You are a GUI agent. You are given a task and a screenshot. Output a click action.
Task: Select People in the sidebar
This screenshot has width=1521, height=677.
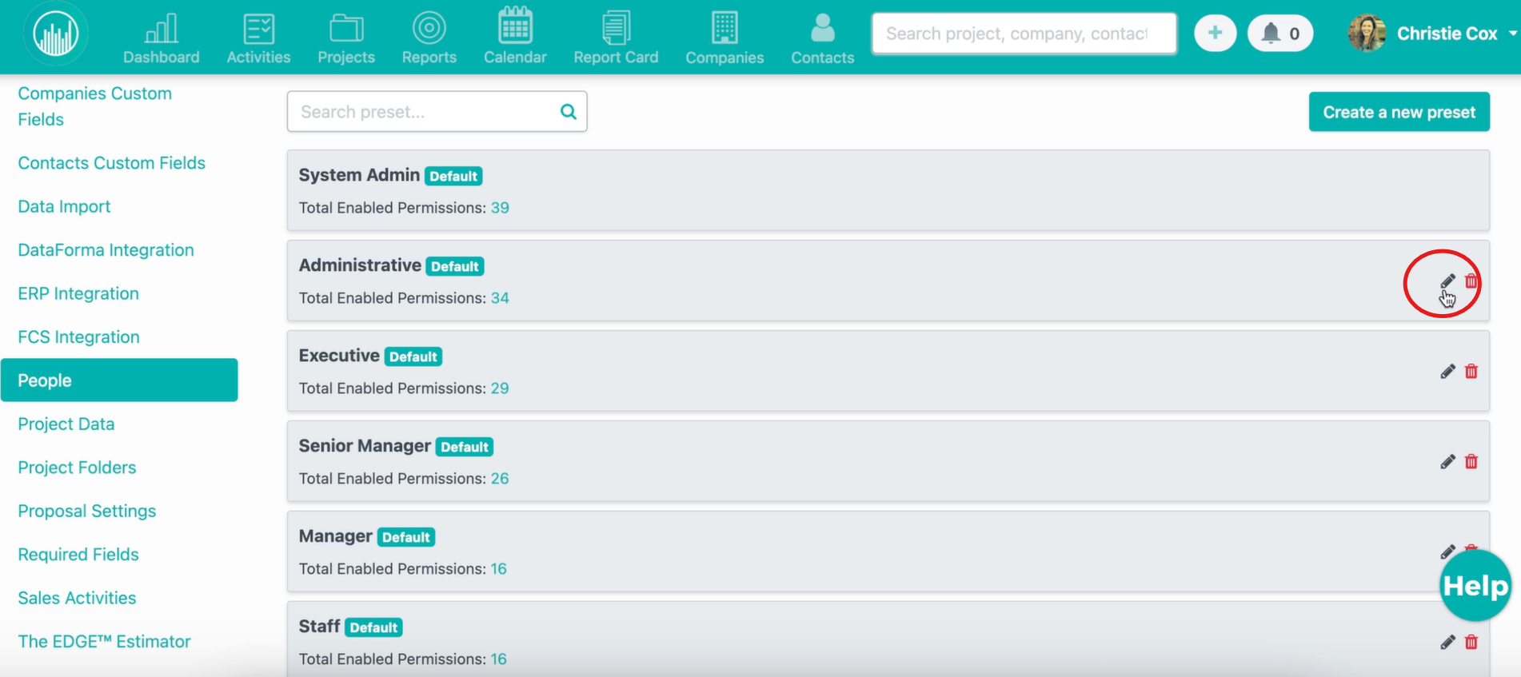(x=119, y=380)
